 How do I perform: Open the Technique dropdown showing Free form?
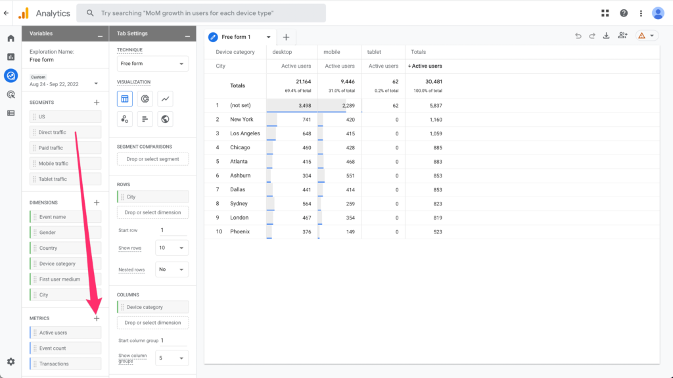click(152, 64)
